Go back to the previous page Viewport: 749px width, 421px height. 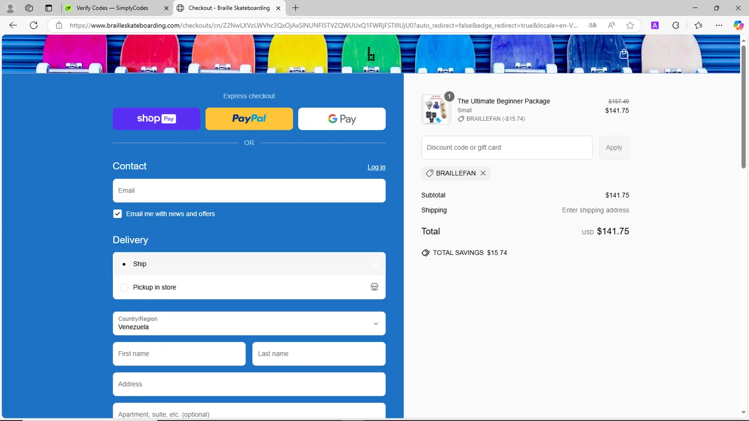tap(13, 25)
